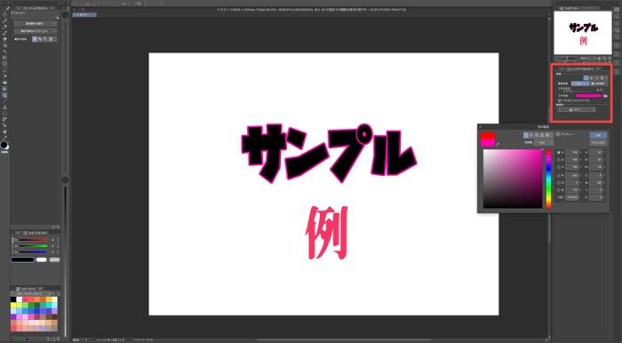Select the second color space icon in dialog
This screenshot has height=343, width=622.
click(x=531, y=135)
